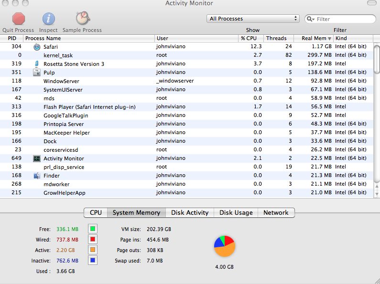The image size is (380, 284).
Task: Click the blue Inactive memory color swatch
Action: pos(93,261)
